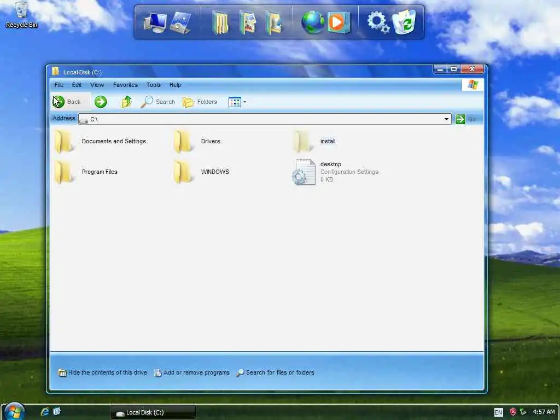This screenshot has width=560, height=420.
Task: Open the recycle bin icon in dock
Action: 404,22
